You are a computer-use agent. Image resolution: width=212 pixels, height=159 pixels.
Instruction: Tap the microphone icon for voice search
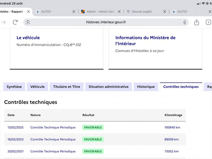coord(184,22)
